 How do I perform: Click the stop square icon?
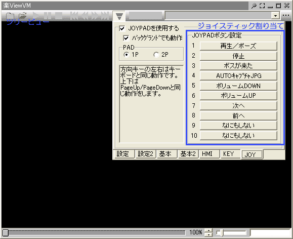(59, 16)
